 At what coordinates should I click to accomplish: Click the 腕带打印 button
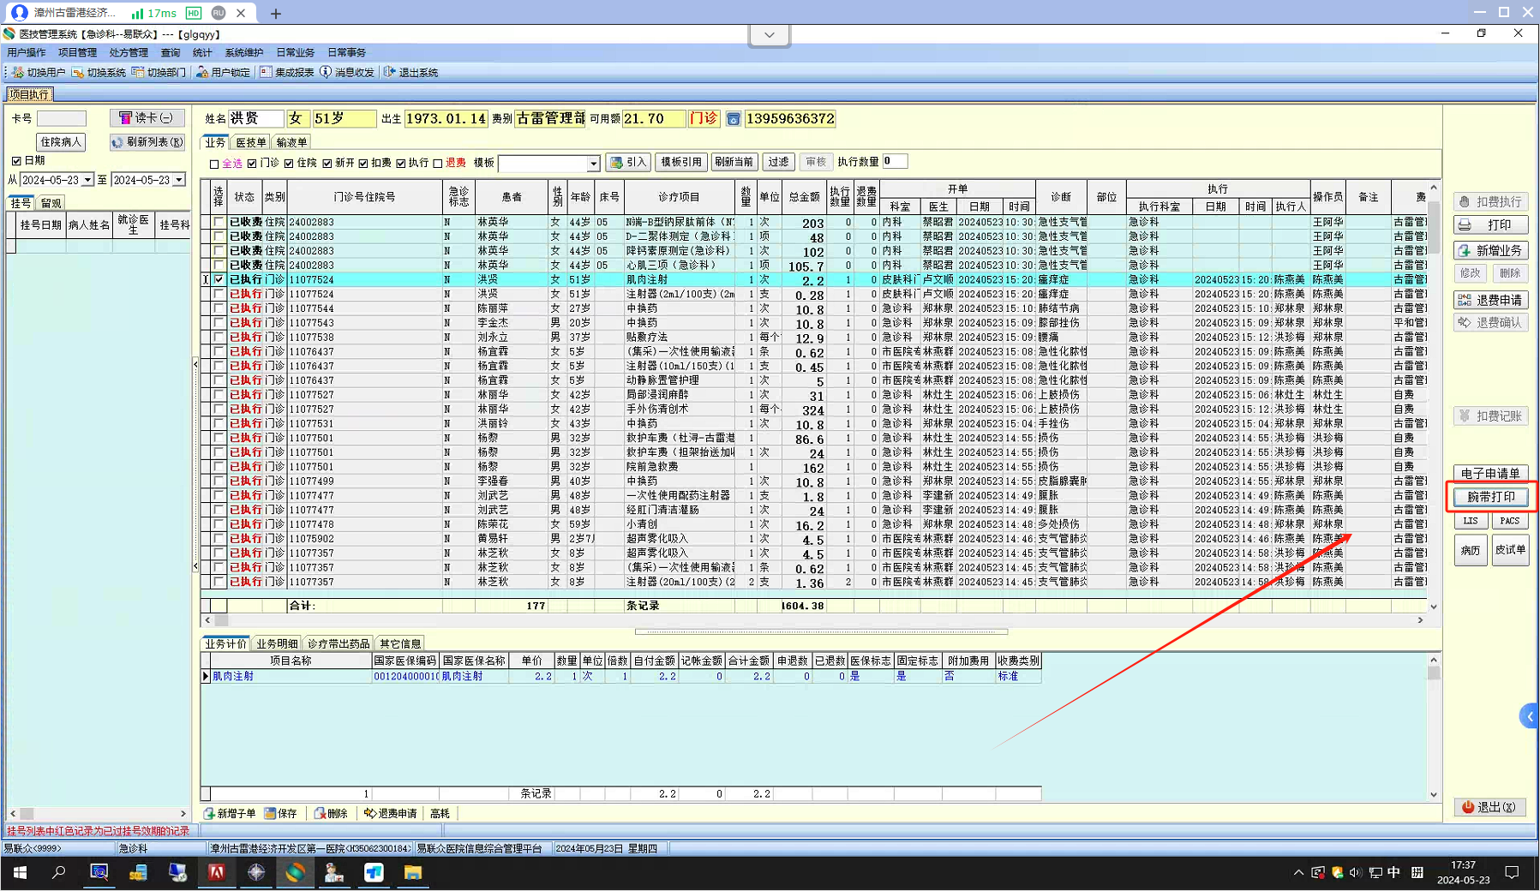(x=1490, y=497)
